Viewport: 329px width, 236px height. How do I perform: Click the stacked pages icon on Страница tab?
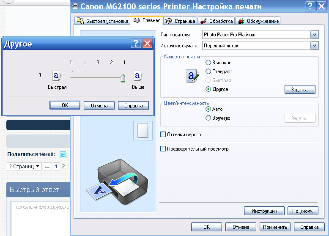coord(168,21)
